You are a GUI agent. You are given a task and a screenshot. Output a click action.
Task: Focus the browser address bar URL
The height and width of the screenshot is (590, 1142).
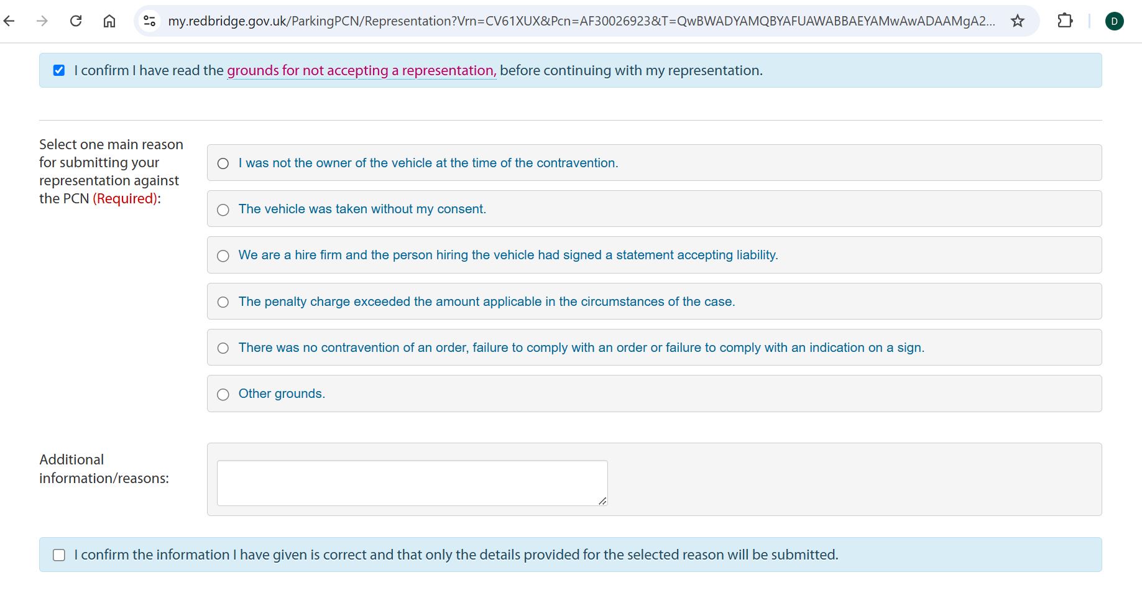[x=581, y=21]
